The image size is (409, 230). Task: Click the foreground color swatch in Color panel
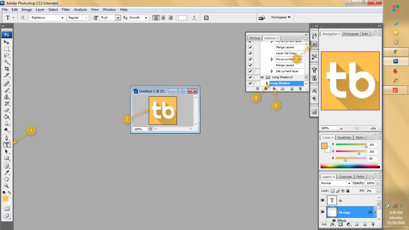click(x=324, y=146)
